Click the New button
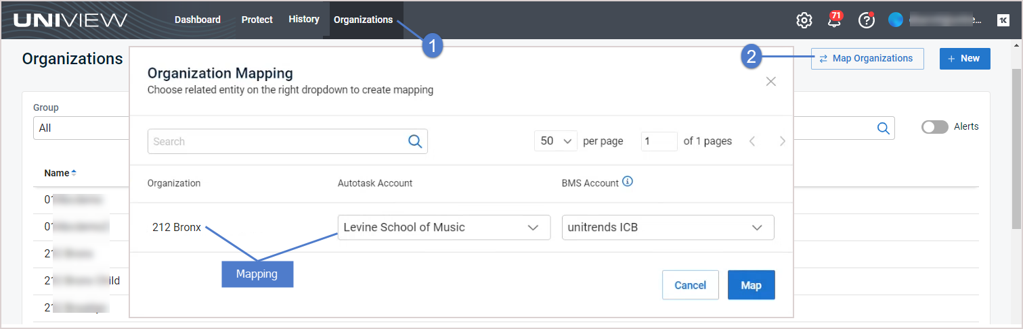The image size is (1023, 329). coord(965,59)
